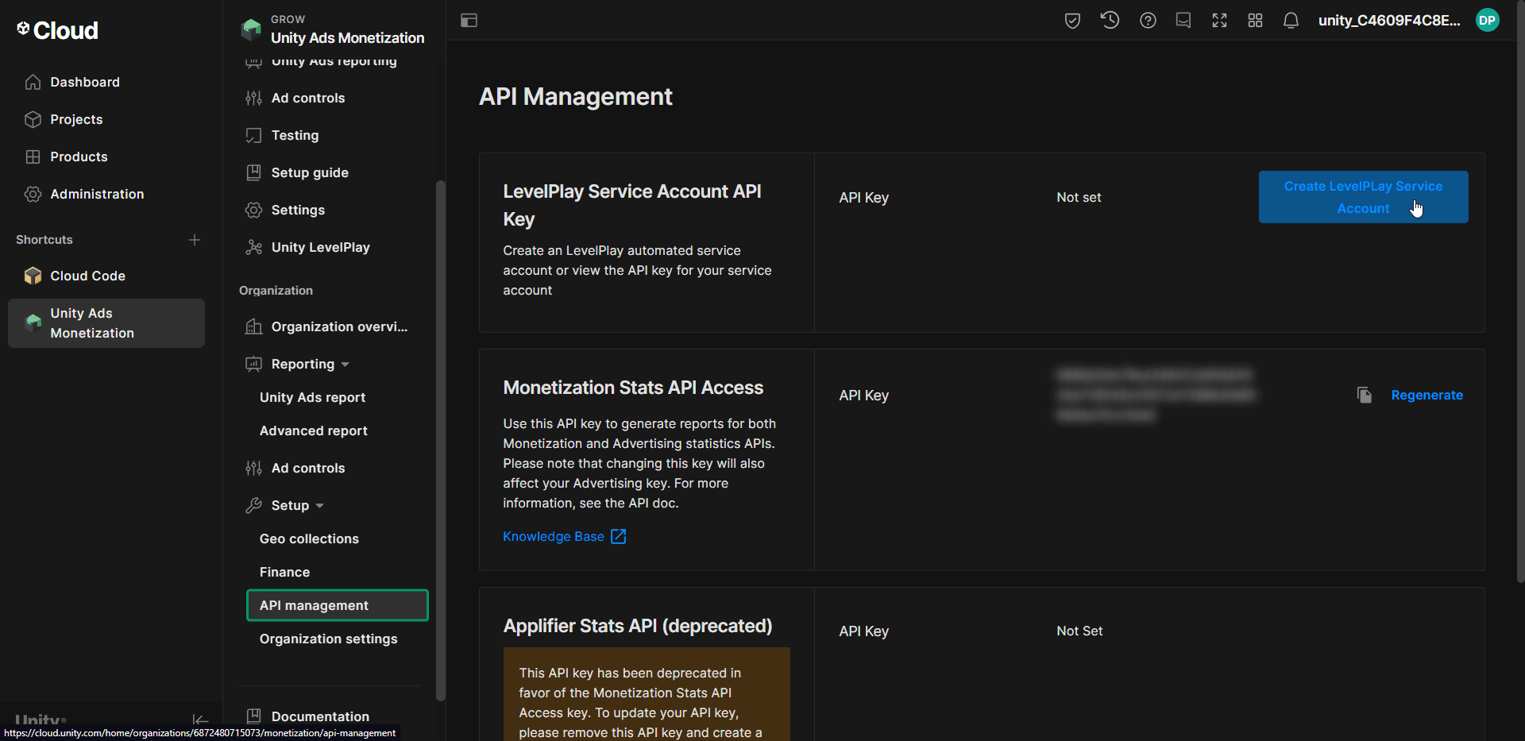Copy the Monetization Stats API key
The height and width of the screenshot is (741, 1525).
click(x=1364, y=395)
